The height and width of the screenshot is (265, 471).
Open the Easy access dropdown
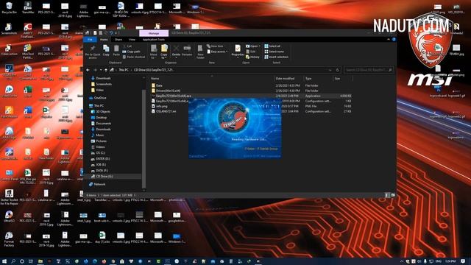[217, 52]
